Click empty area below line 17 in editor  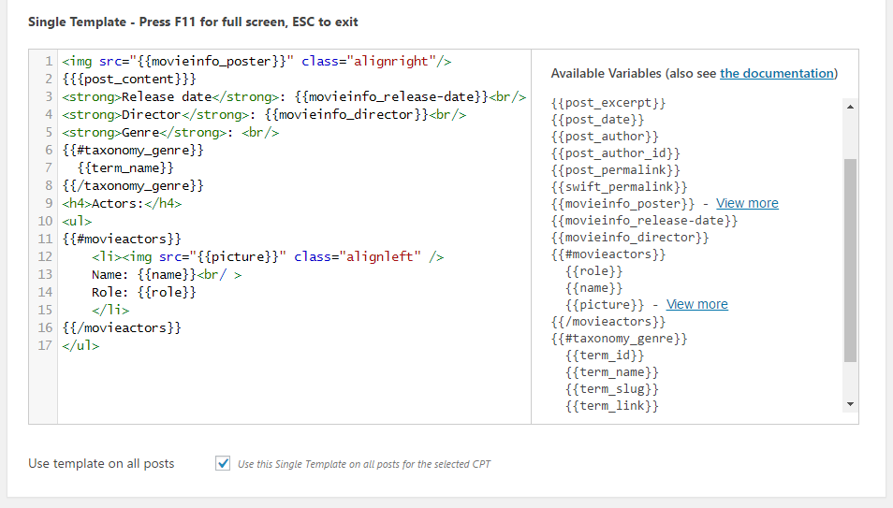coord(294,387)
